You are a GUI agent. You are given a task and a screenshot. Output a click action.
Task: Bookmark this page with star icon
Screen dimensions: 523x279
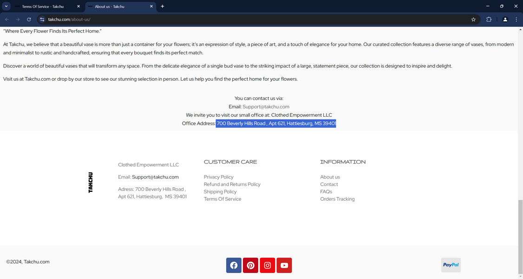coord(473,19)
